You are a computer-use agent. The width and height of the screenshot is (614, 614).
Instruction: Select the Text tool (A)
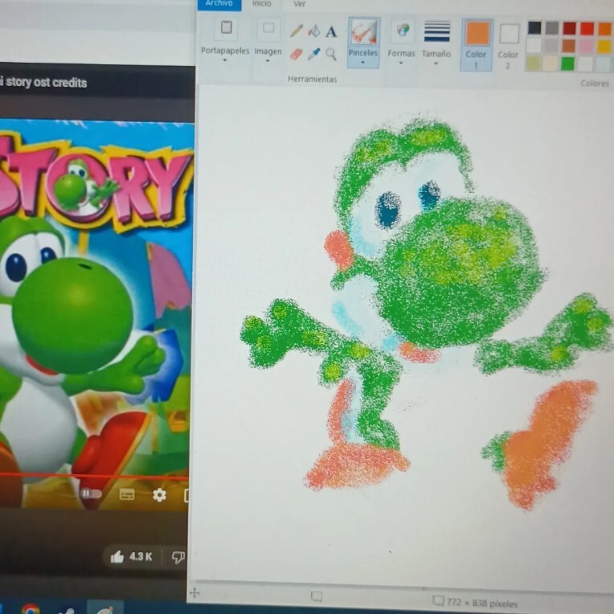331,31
